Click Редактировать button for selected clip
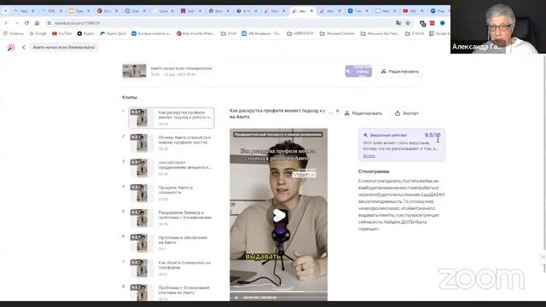 (363, 113)
